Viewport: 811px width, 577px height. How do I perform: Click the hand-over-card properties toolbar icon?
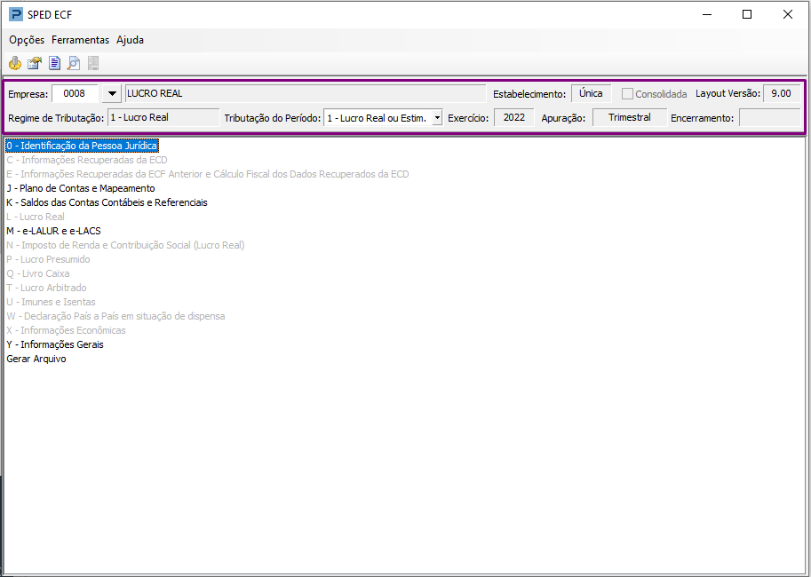[x=35, y=63]
